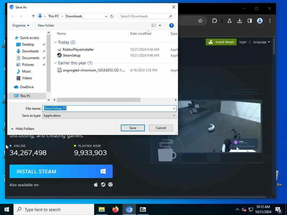Click the Chromebook platform icon
Image resolution: width=287 pixels, height=215 pixels.
tap(110, 185)
